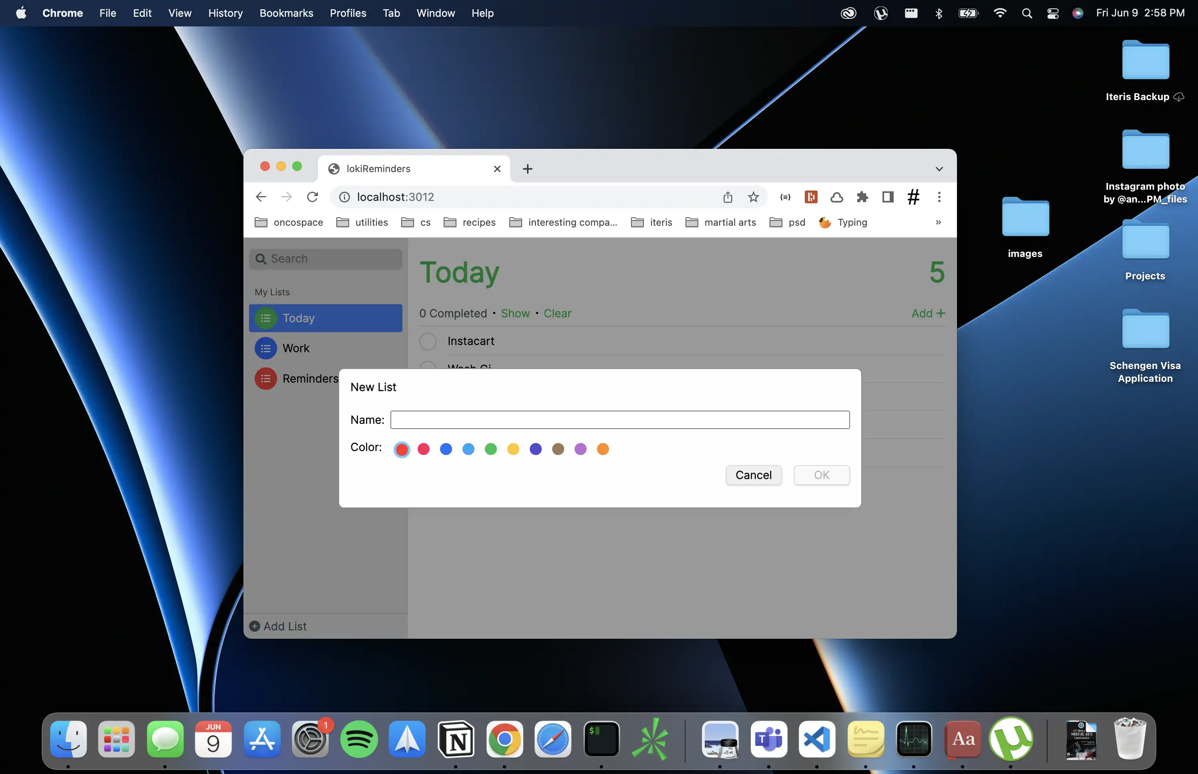Pick the orange color swatch
The width and height of the screenshot is (1198, 774).
tap(603, 449)
